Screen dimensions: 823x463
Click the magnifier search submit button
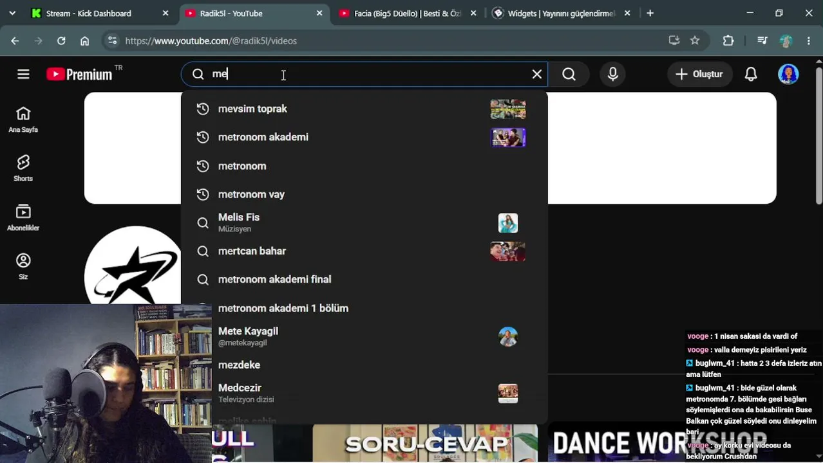click(569, 74)
